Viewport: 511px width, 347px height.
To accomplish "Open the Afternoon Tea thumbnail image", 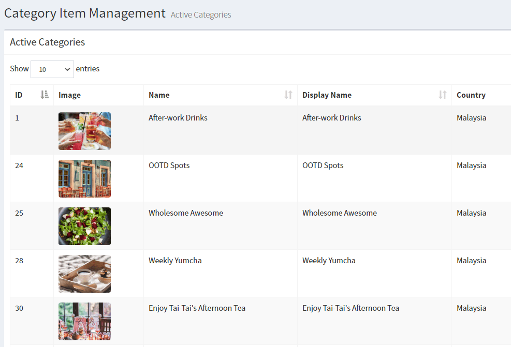I will (x=84, y=321).
